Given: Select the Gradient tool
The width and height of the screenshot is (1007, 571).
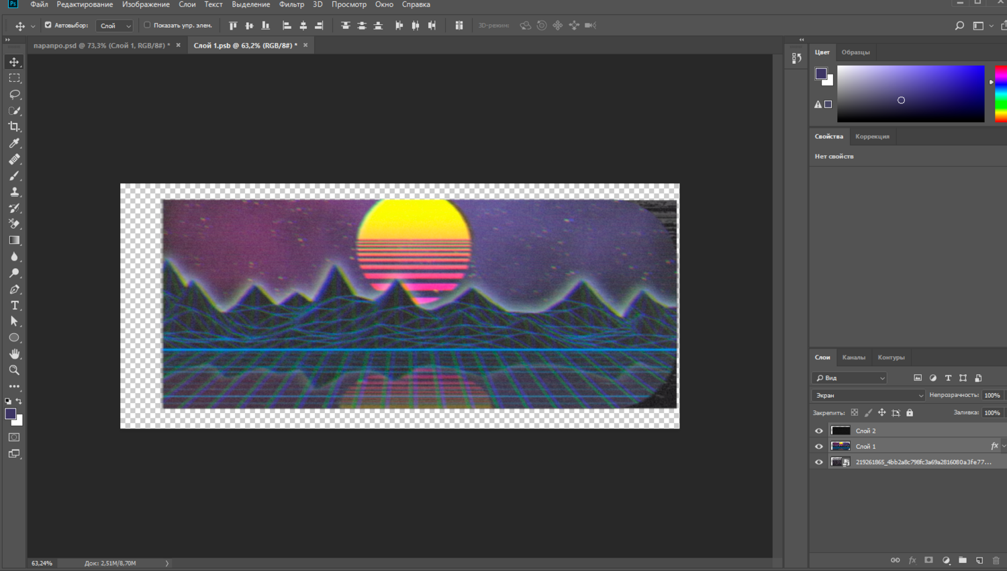Looking at the screenshot, I should click(x=14, y=240).
